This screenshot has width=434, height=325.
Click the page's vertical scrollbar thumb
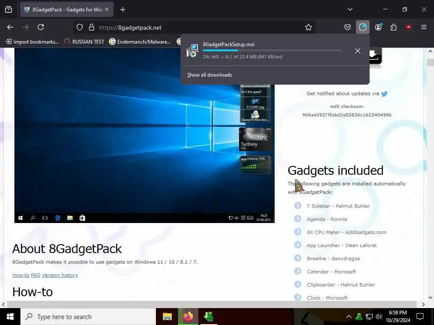tap(430, 63)
